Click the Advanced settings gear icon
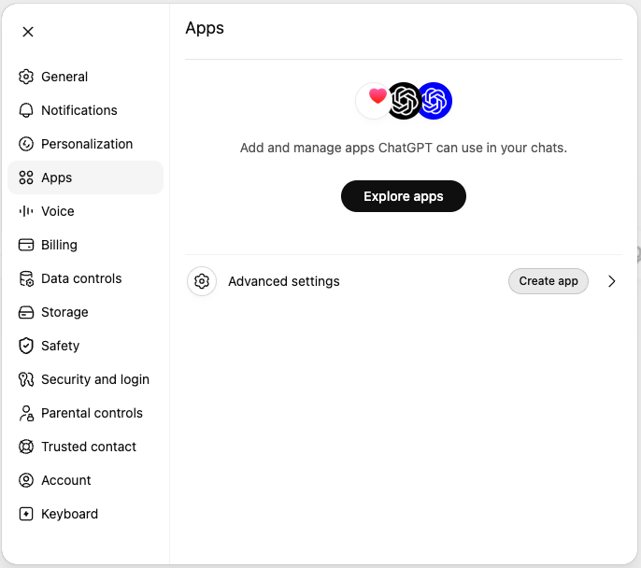This screenshot has width=641, height=568. click(202, 281)
